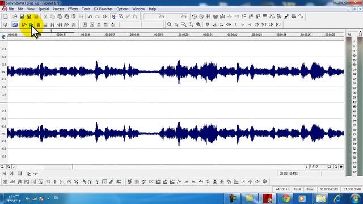This screenshot has width=363, height=204.
Task: Start recording with the Record button
Action: coord(5,24)
